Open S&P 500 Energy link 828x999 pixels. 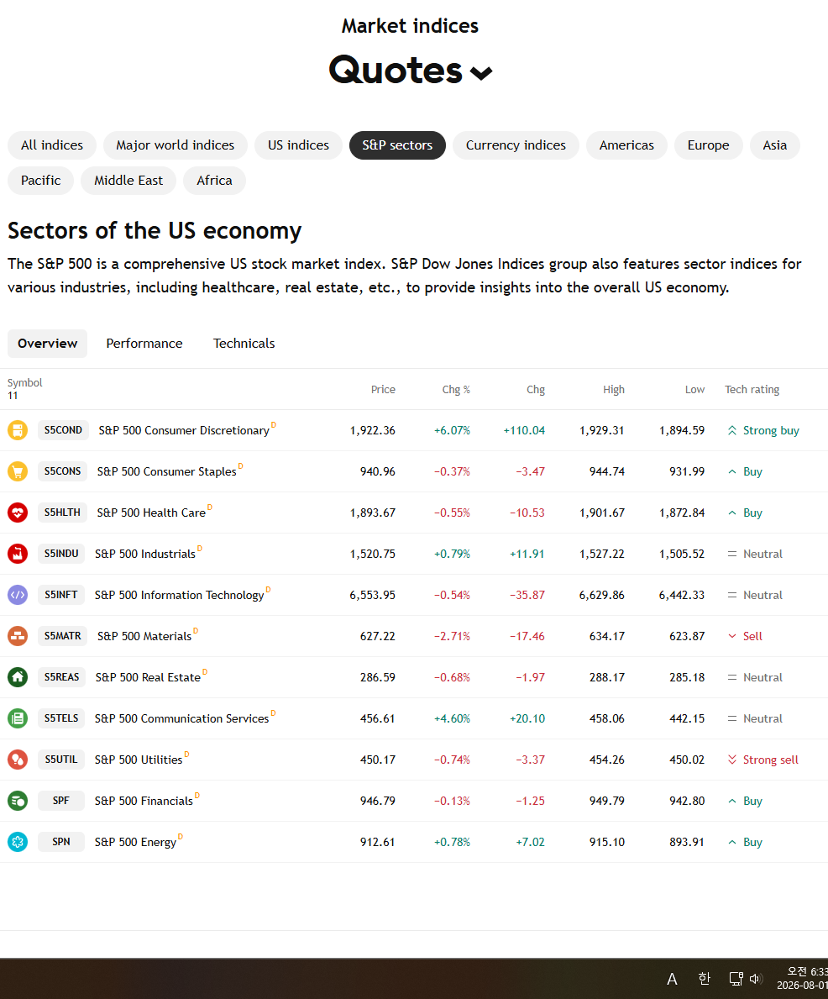(136, 842)
